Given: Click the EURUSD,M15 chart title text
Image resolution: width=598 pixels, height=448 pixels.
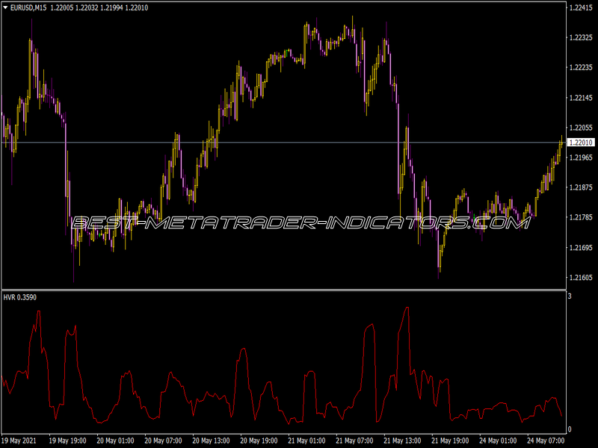Looking at the screenshot, I should [x=28, y=7].
